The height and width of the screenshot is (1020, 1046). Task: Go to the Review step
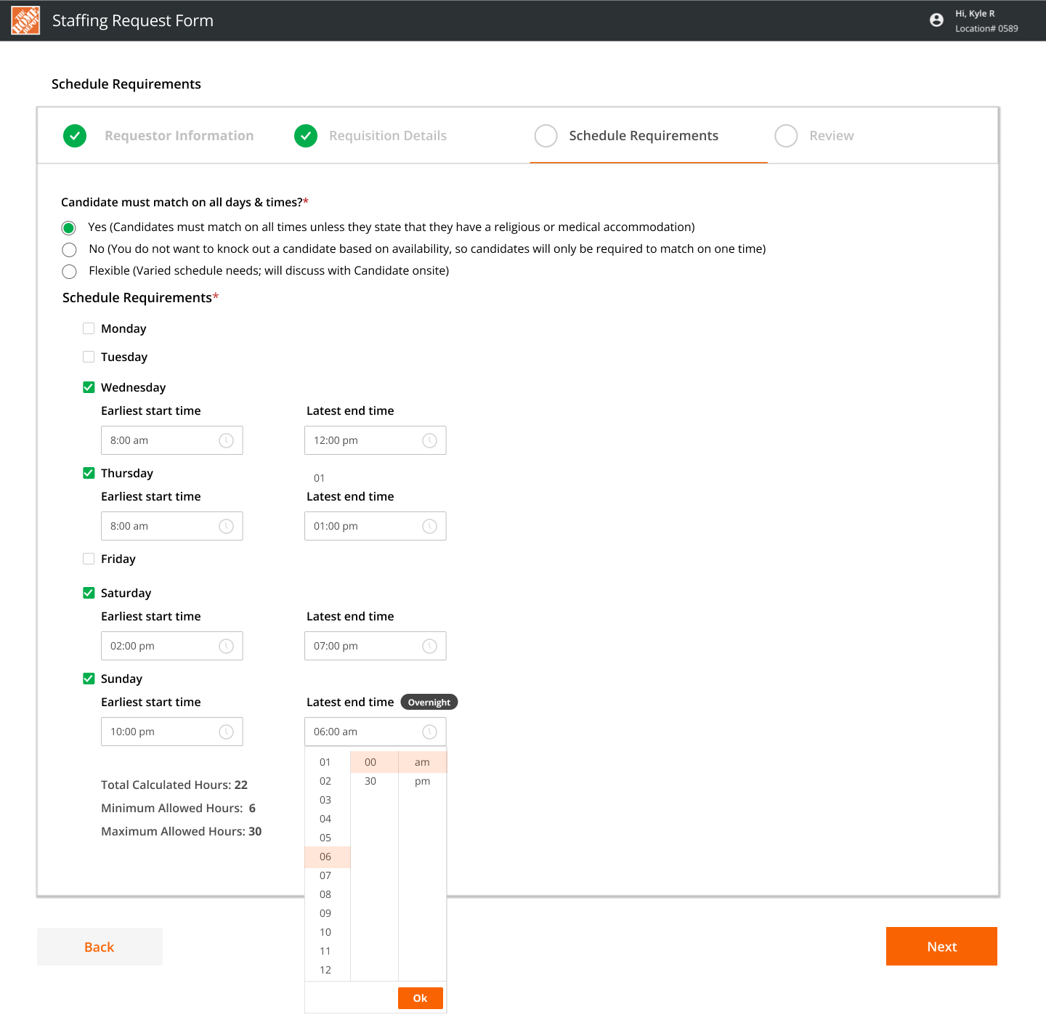(832, 136)
